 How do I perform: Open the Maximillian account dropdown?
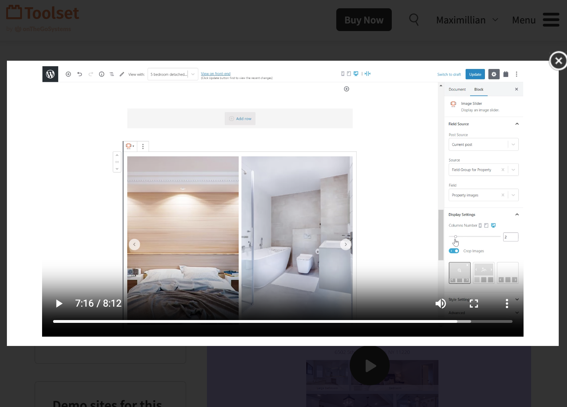point(467,20)
